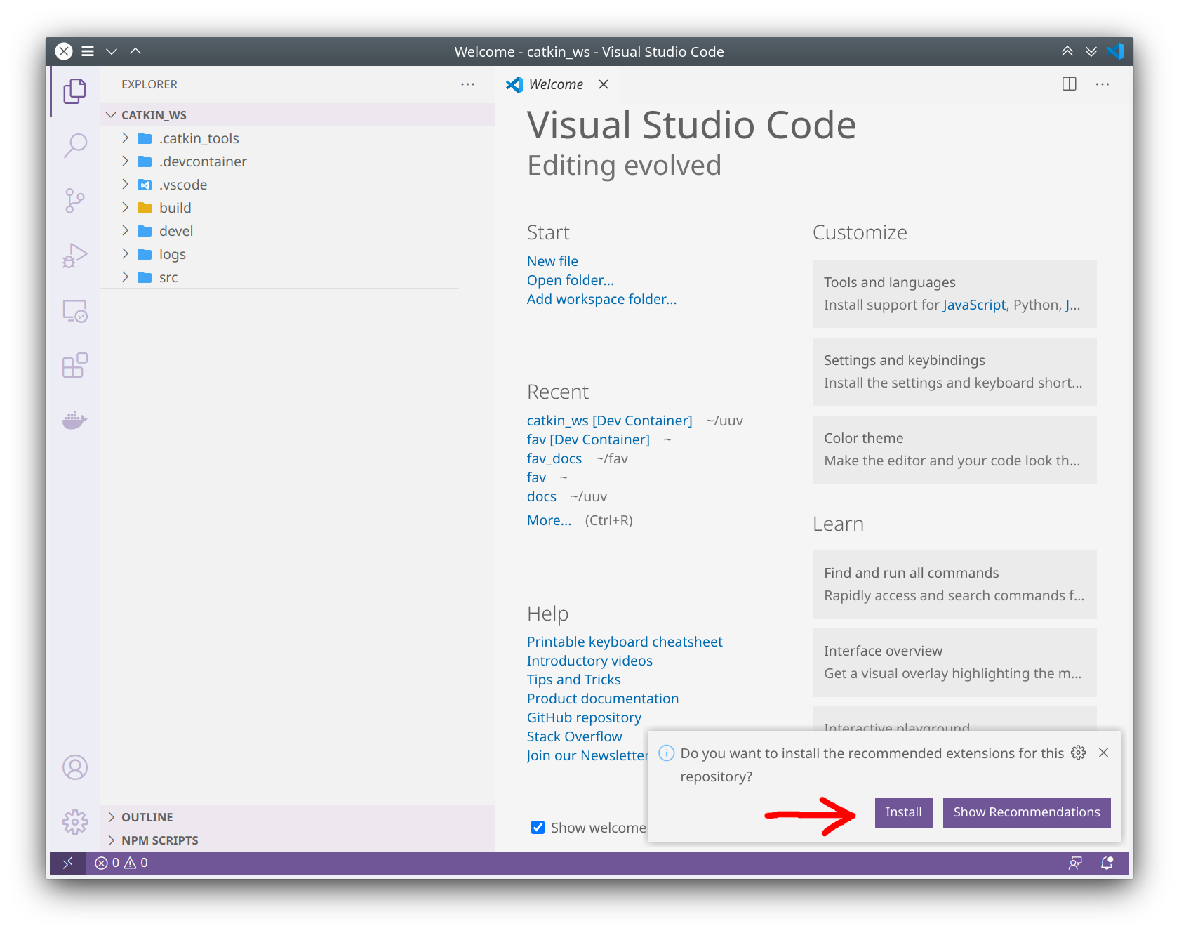
Task: Click the New file link
Action: [x=552, y=261]
